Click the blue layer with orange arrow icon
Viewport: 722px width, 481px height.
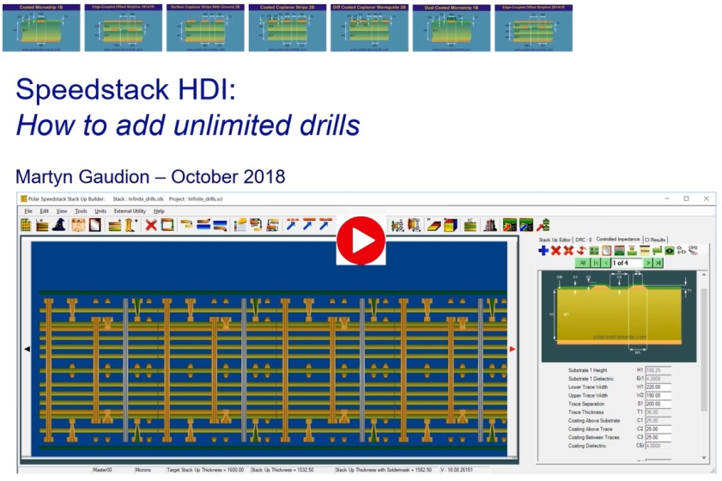pyautogui.click(x=220, y=225)
